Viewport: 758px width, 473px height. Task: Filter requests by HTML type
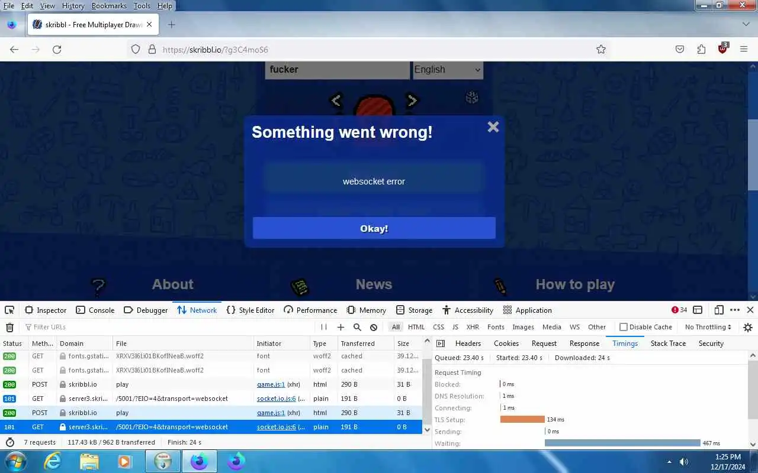[x=416, y=327]
